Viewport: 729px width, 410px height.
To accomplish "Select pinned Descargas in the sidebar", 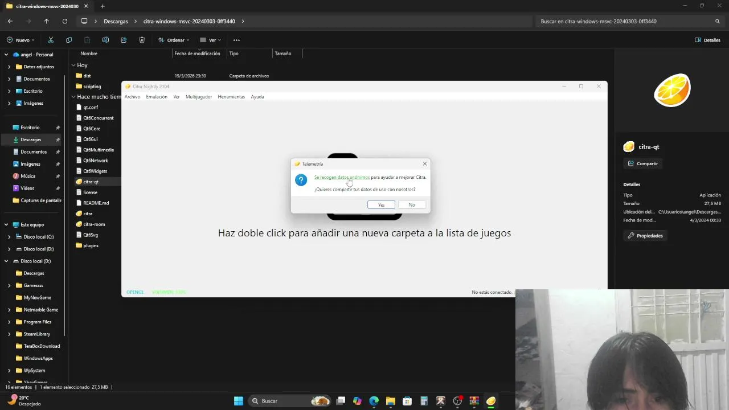I will pos(32,140).
